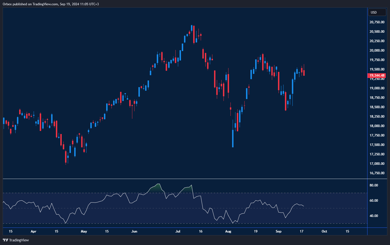The width and height of the screenshot is (390, 245).
Task: Click the Oct label on the time axis
Action: click(x=324, y=231)
